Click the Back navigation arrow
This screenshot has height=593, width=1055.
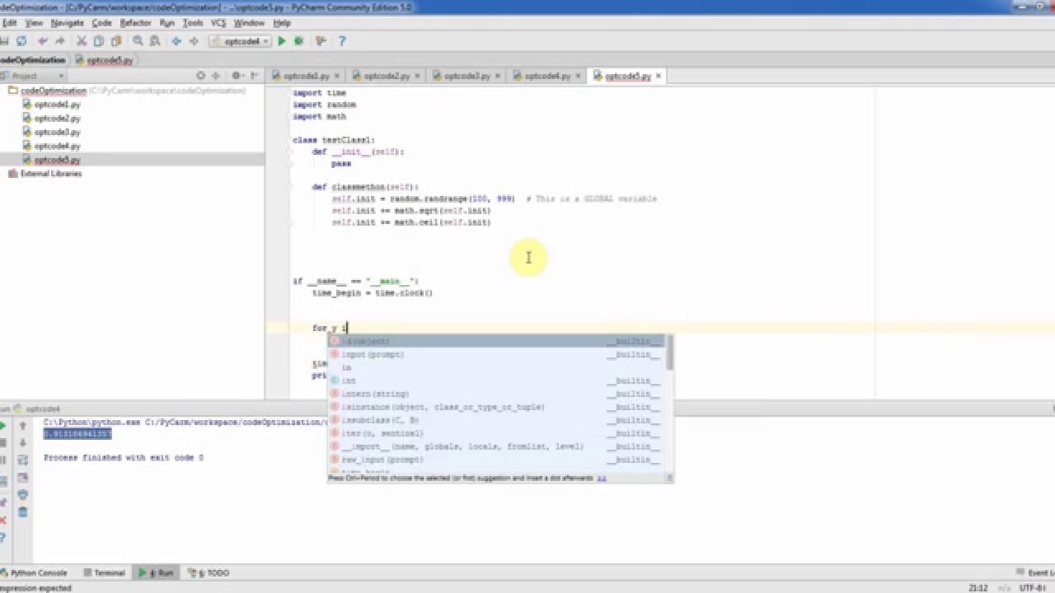[x=176, y=41]
